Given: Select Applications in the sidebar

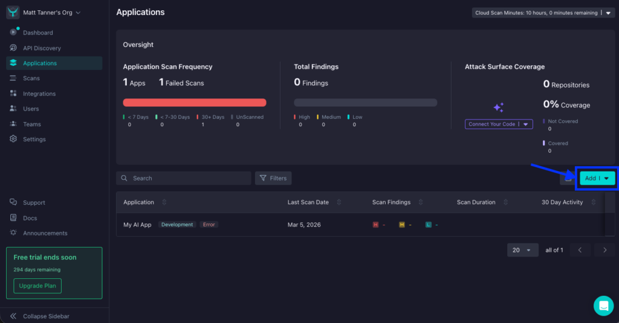Looking at the screenshot, I should point(54,63).
